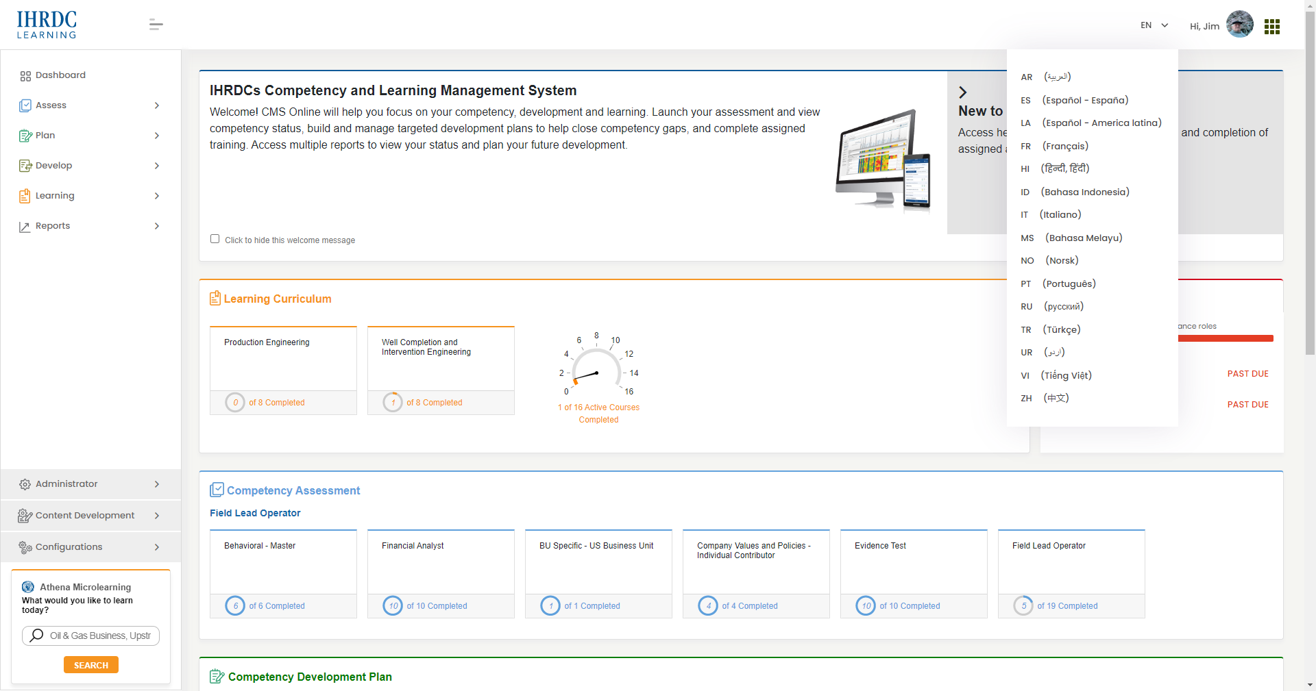The height and width of the screenshot is (691, 1316).
Task: Click the Reports chart icon in sidebar
Action: pos(25,227)
